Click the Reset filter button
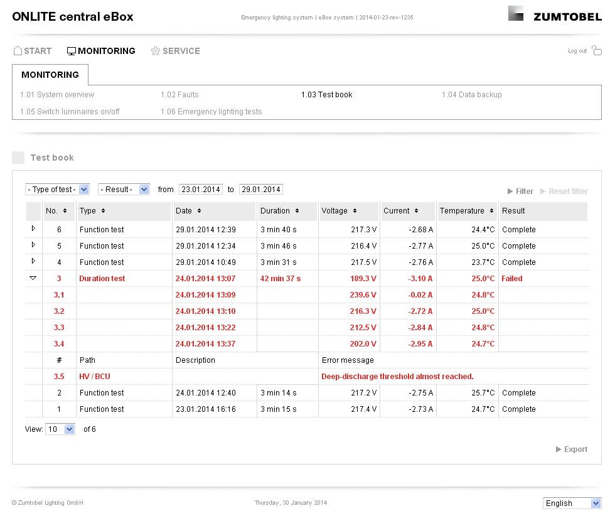 [x=564, y=191]
